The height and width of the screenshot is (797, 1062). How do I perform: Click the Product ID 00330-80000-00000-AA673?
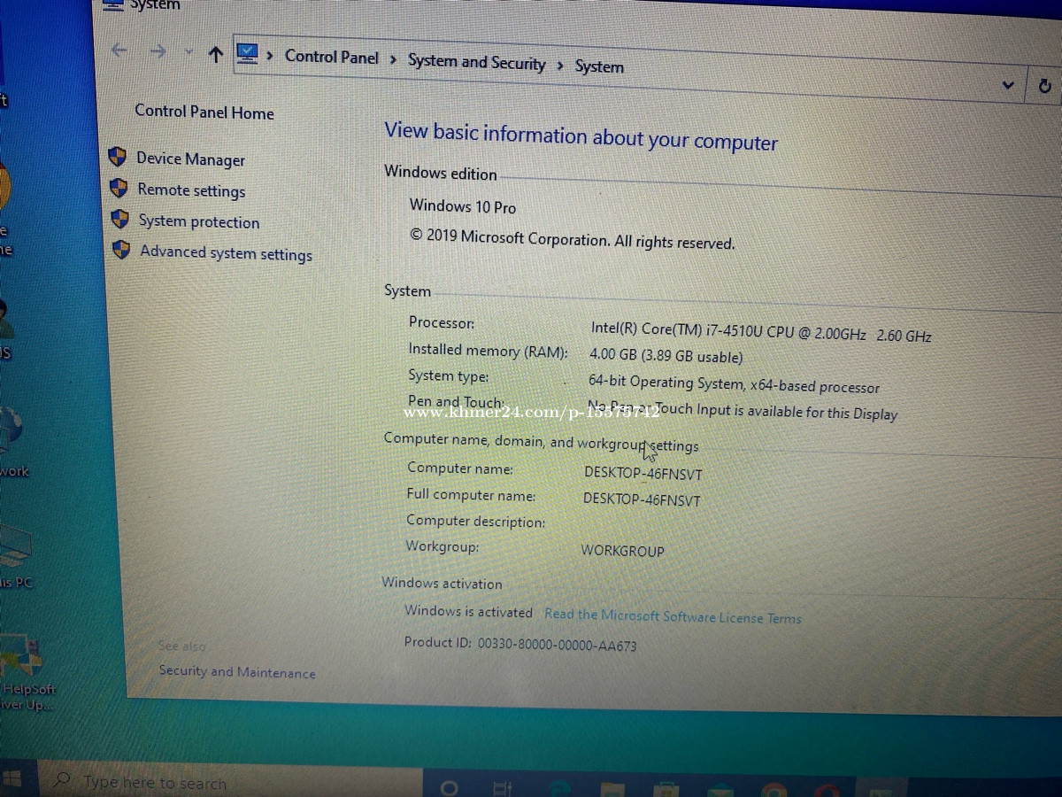click(520, 644)
